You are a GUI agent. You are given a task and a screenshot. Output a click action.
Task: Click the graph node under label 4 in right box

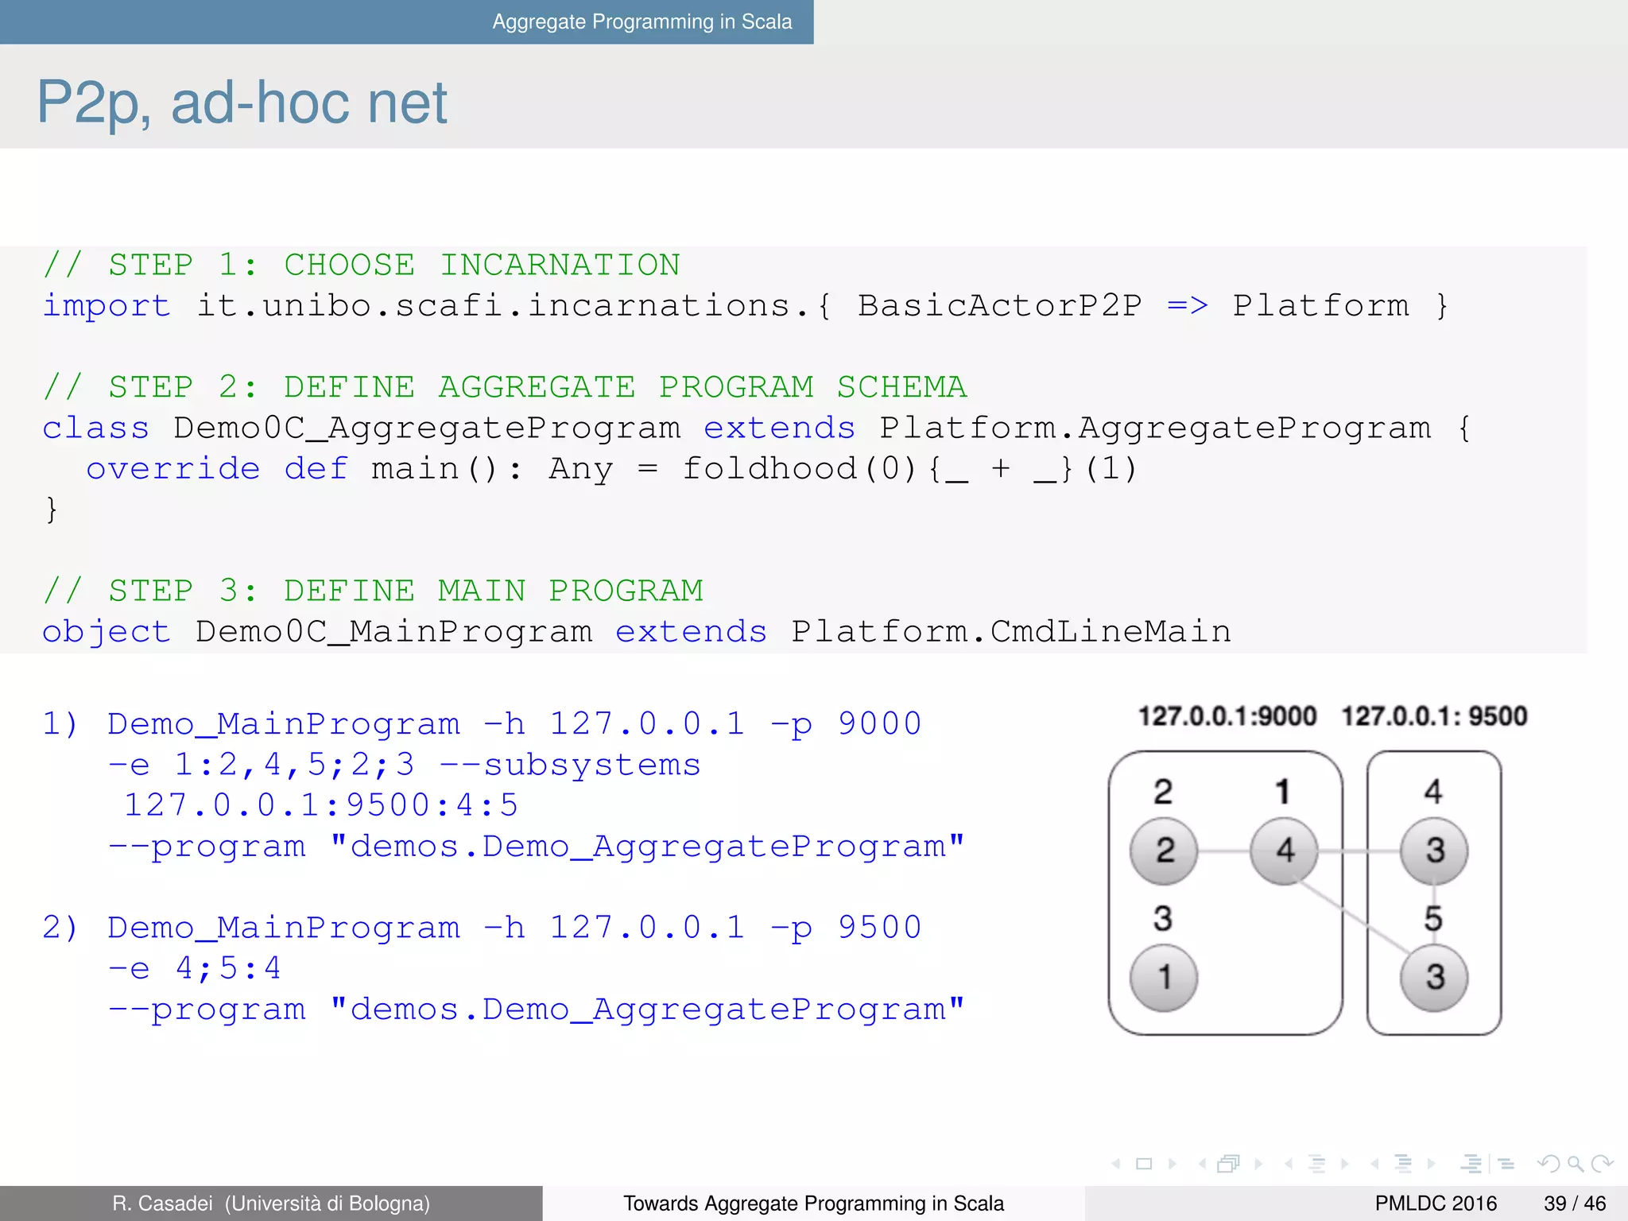(x=1434, y=851)
